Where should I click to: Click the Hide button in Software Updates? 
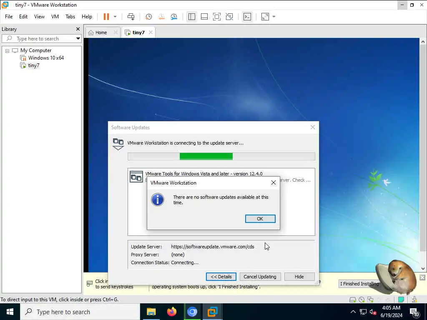pyautogui.click(x=299, y=277)
